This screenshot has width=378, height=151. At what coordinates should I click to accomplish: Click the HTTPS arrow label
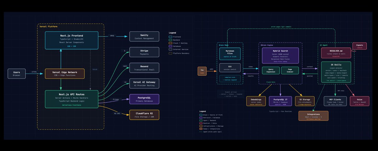tap(34, 72)
